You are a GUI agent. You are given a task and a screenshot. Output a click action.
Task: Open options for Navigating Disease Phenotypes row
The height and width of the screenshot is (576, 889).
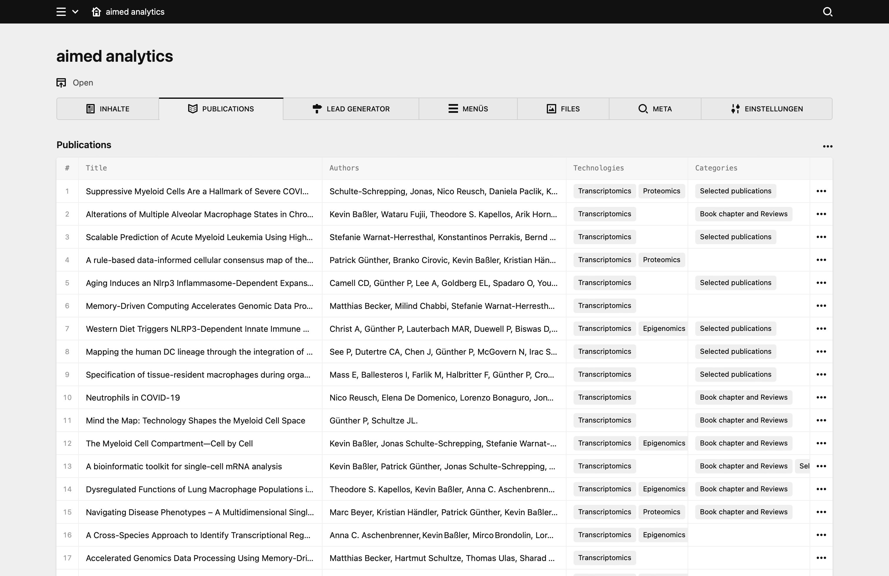(821, 512)
